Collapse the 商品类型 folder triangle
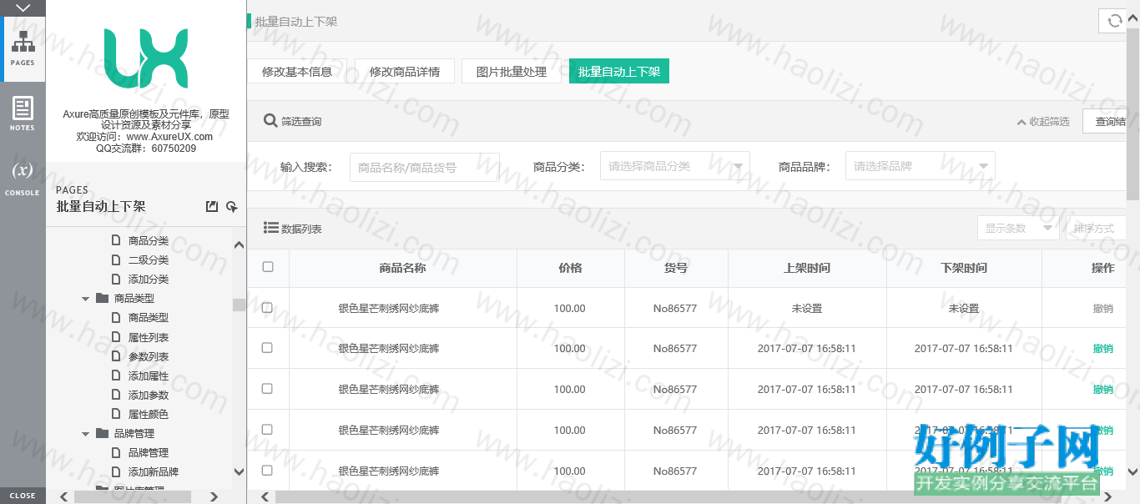 pyautogui.click(x=85, y=299)
